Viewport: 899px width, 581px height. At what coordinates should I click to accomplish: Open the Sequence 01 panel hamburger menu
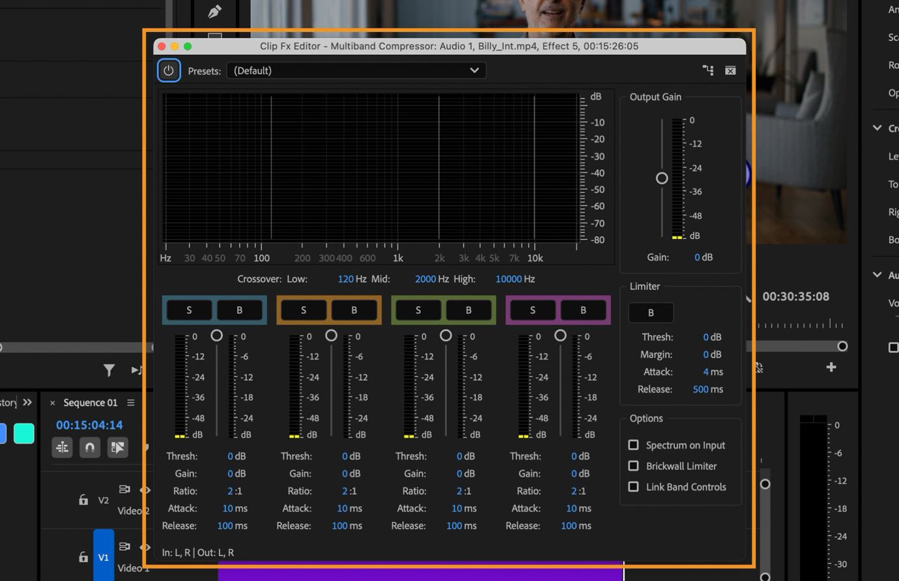(x=131, y=402)
